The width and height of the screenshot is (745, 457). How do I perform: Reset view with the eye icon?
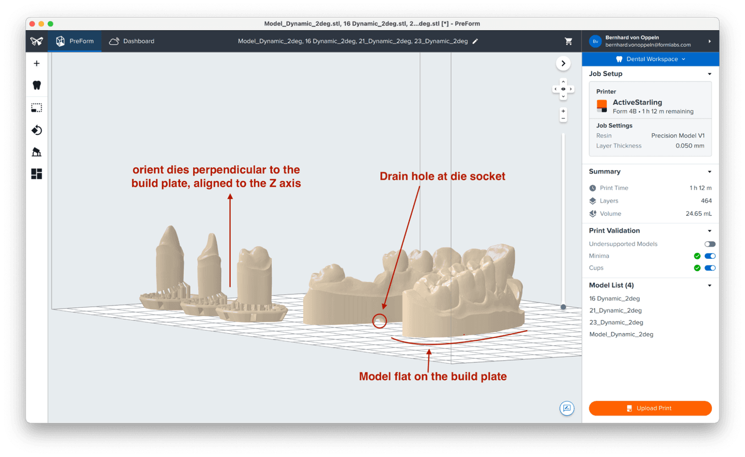click(x=563, y=89)
